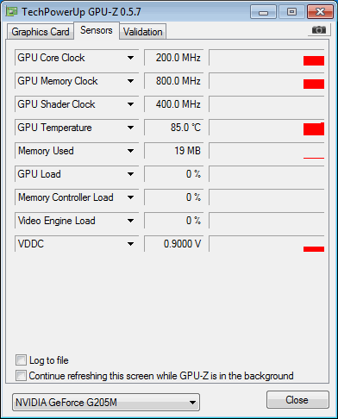Minimize the GPU-Z window

(263, 12)
